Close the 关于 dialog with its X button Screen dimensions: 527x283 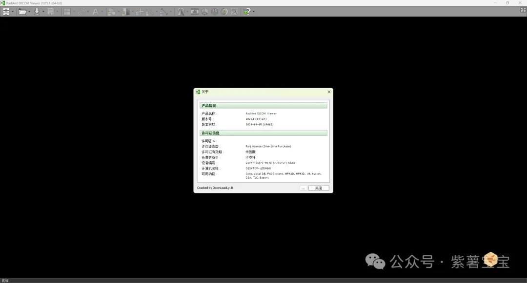329,92
